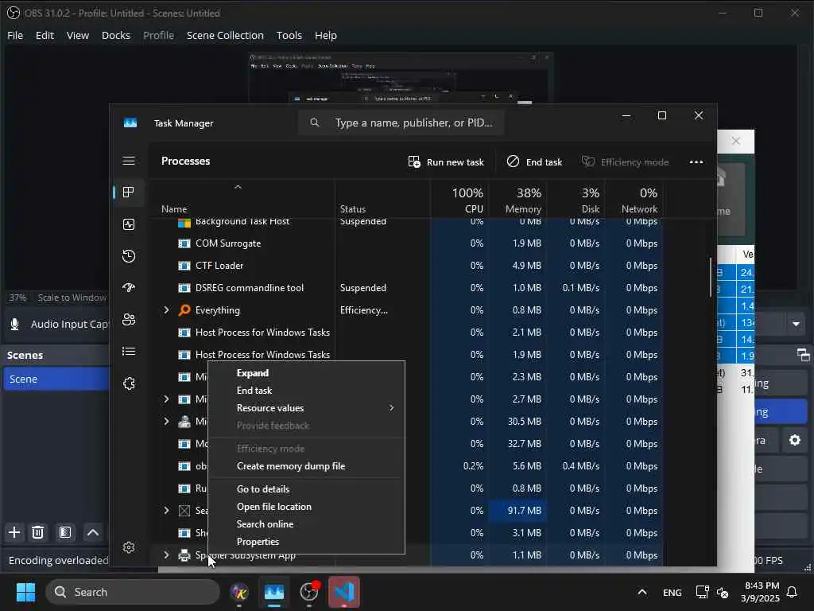
Task: Click End task toolbar button
Action: [x=534, y=162]
